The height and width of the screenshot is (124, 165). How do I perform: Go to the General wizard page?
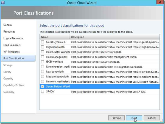click(8, 25)
